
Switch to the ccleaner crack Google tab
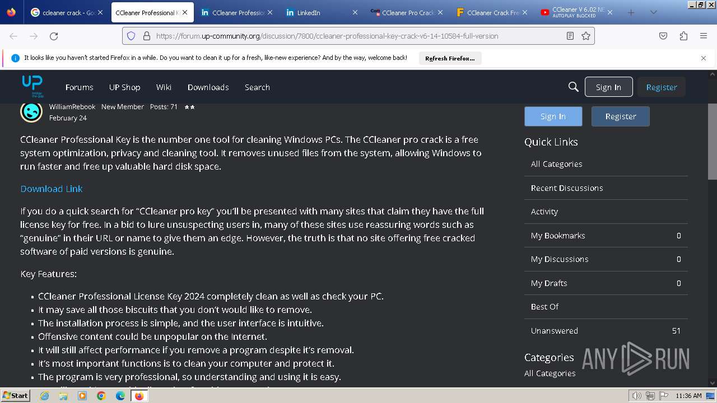[67, 12]
